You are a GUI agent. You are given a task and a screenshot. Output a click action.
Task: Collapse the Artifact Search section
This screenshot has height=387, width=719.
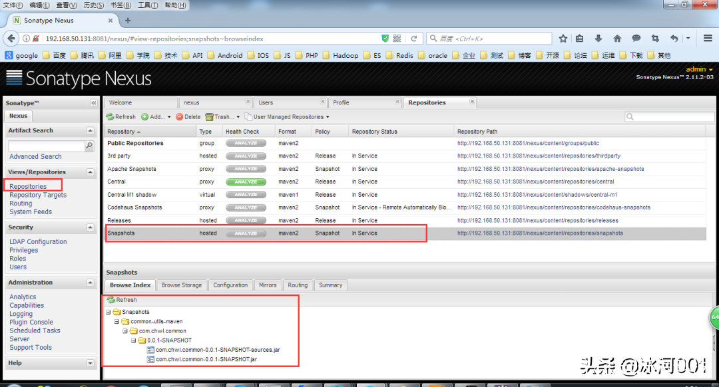click(x=91, y=130)
